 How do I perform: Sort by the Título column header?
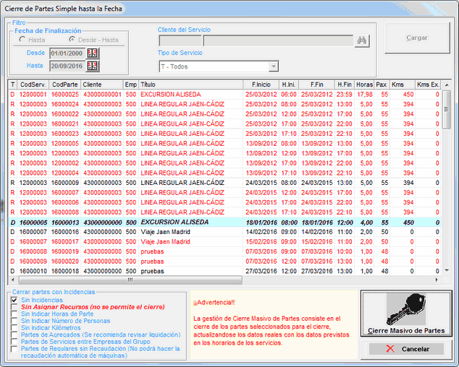(x=191, y=85)
